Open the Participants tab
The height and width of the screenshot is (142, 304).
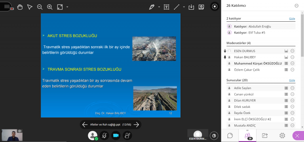click(247, 135)
